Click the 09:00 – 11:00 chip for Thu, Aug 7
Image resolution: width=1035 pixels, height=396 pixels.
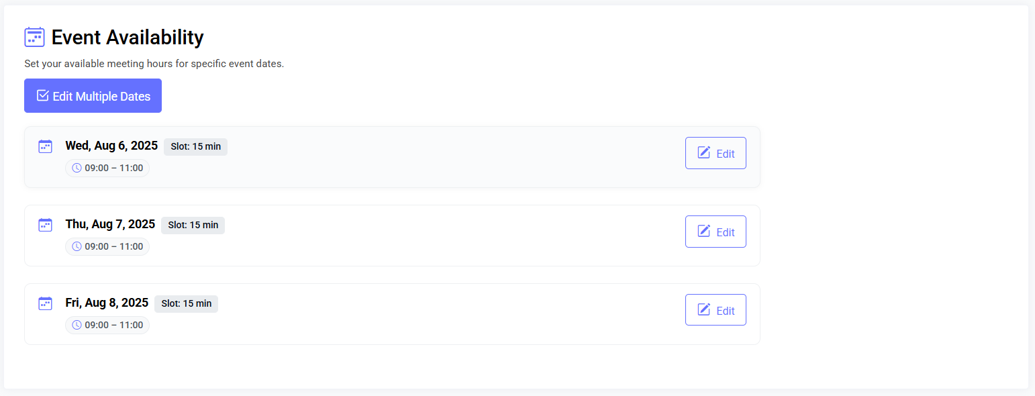click(x=107, y=246)
